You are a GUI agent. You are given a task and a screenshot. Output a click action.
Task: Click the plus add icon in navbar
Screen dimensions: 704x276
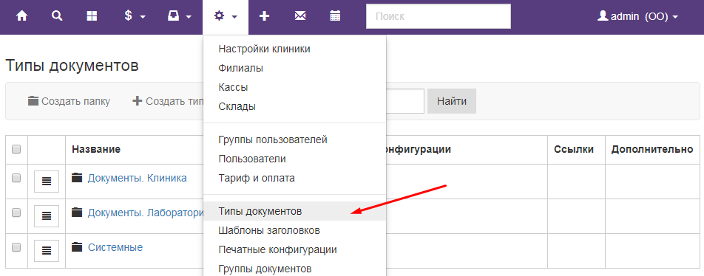click(265, 16)
